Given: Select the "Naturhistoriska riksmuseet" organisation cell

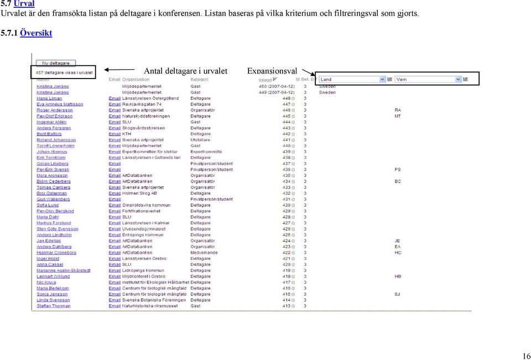Looking at the screenshot, I should click(150, 306).
